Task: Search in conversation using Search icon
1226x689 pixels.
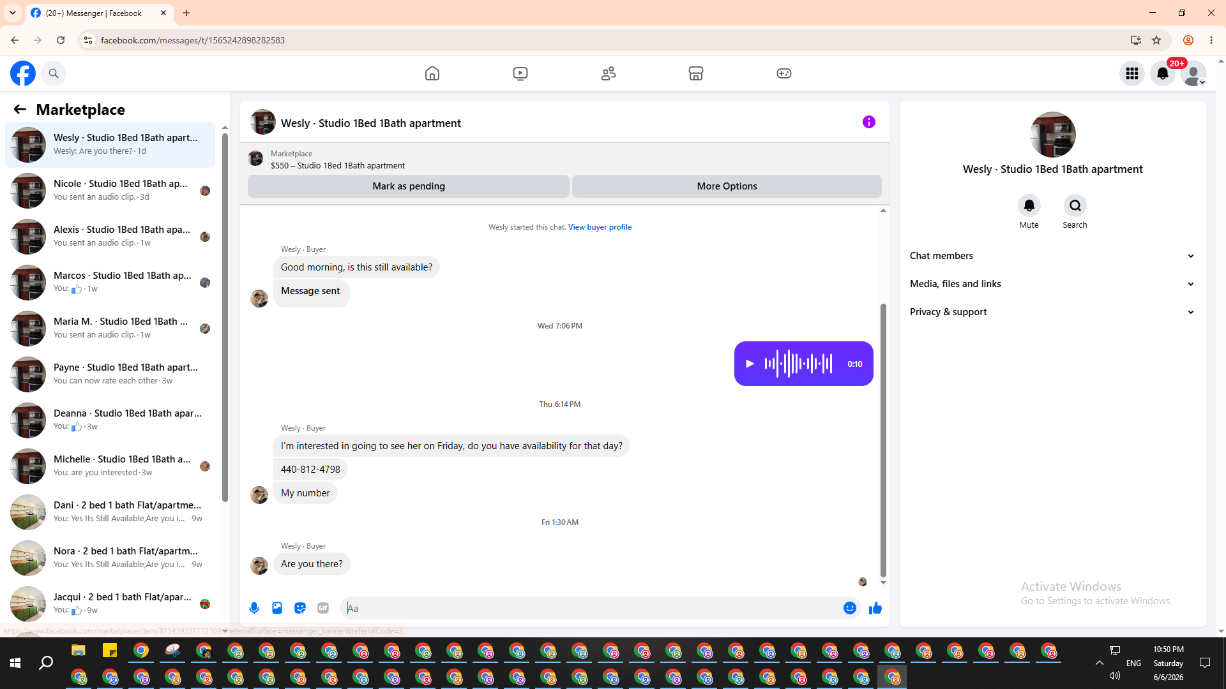Action: pyautogui.click(x=1075, y=205)
